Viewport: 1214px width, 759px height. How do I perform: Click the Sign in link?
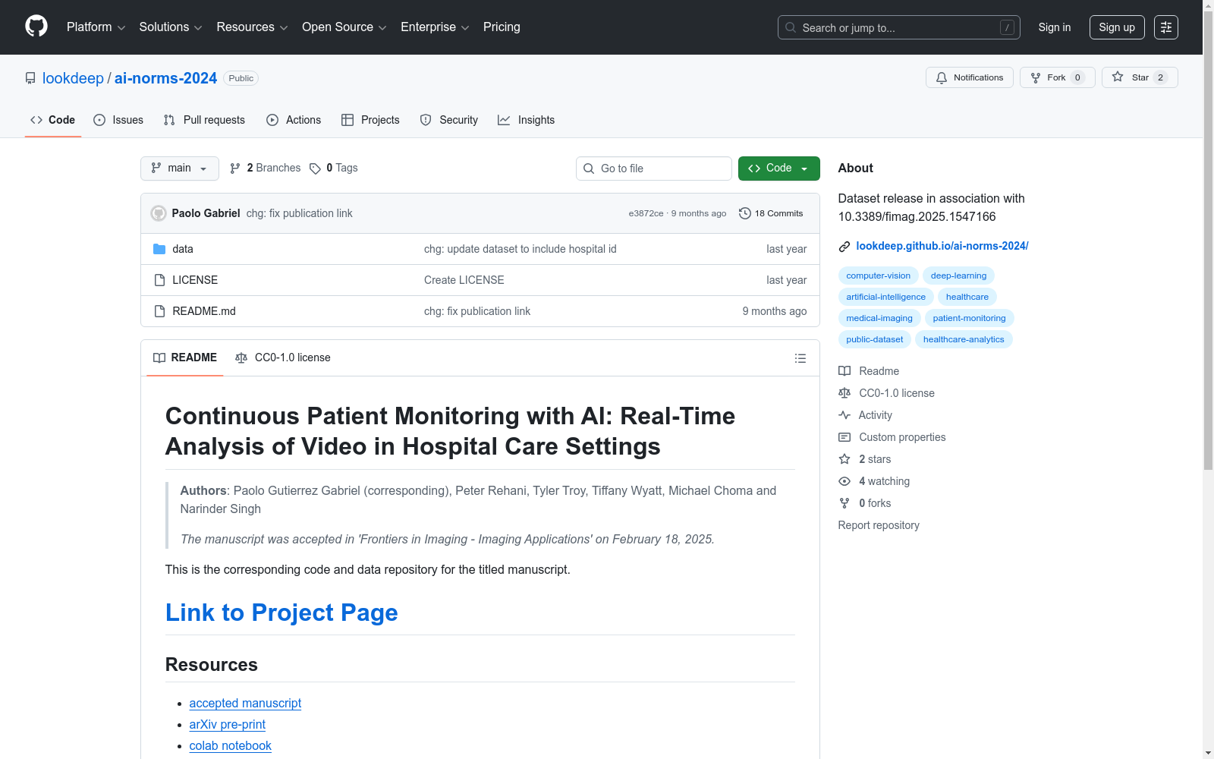pos(1055,27)
